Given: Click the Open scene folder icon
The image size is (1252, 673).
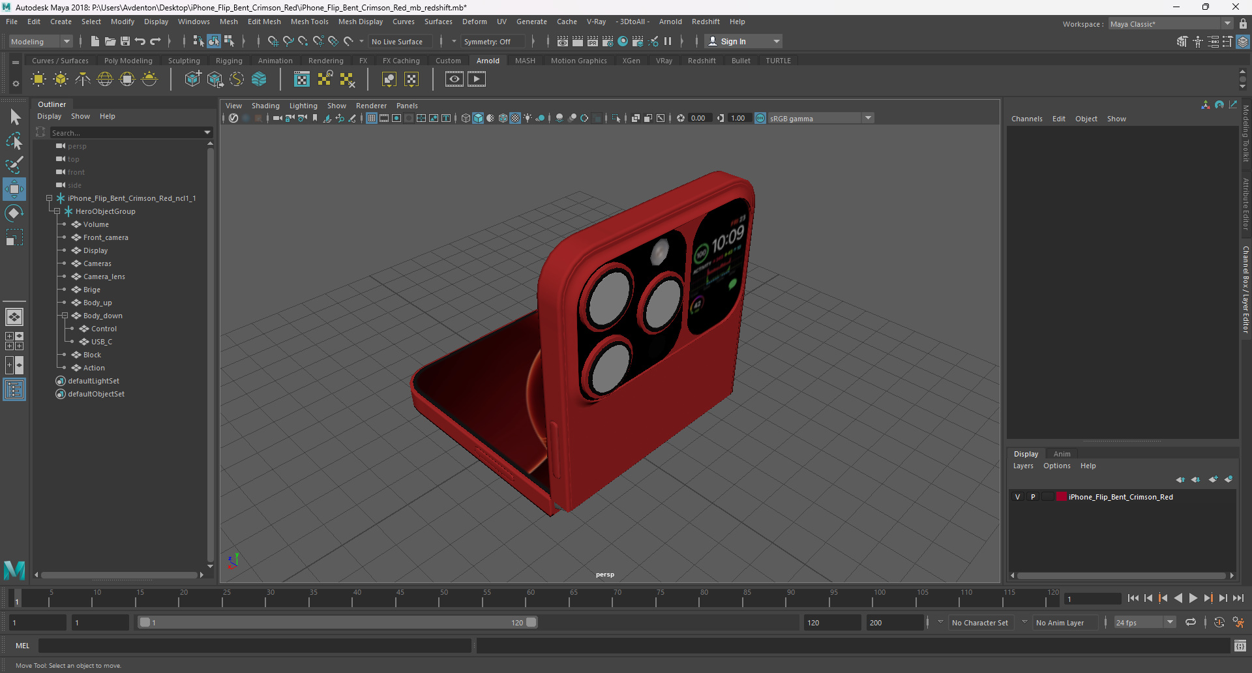Looking at the screenshot, I should [x=110, y=41].
